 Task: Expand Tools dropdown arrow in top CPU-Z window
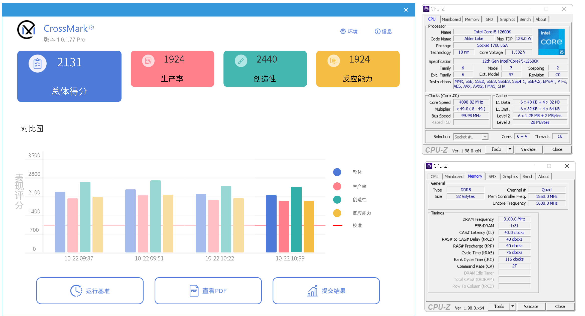point(510,149)
